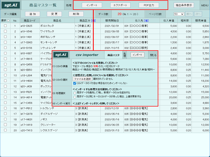Expand the page rows dropdown showing 50

(179, 14)
